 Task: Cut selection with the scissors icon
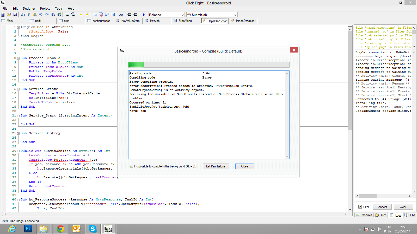click(29, 15)
